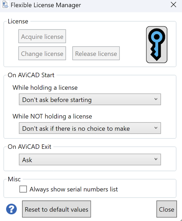This screenshot has height=221, width=182.
Task: Click the "License" group title
Action: pyautogui.click(x=18, y=22)
